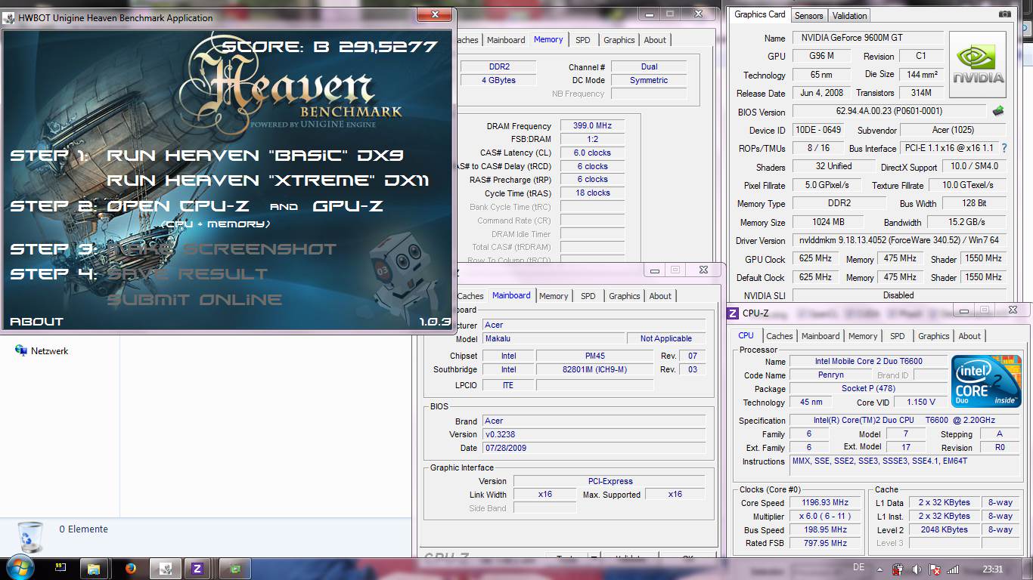
Task: Click the Bus Interface question mark icon
Action: click(1004, 149)
